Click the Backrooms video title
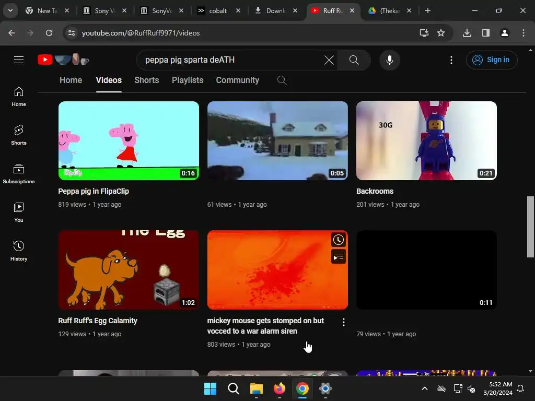Screen dimensions: 535x401 [375, 191]
